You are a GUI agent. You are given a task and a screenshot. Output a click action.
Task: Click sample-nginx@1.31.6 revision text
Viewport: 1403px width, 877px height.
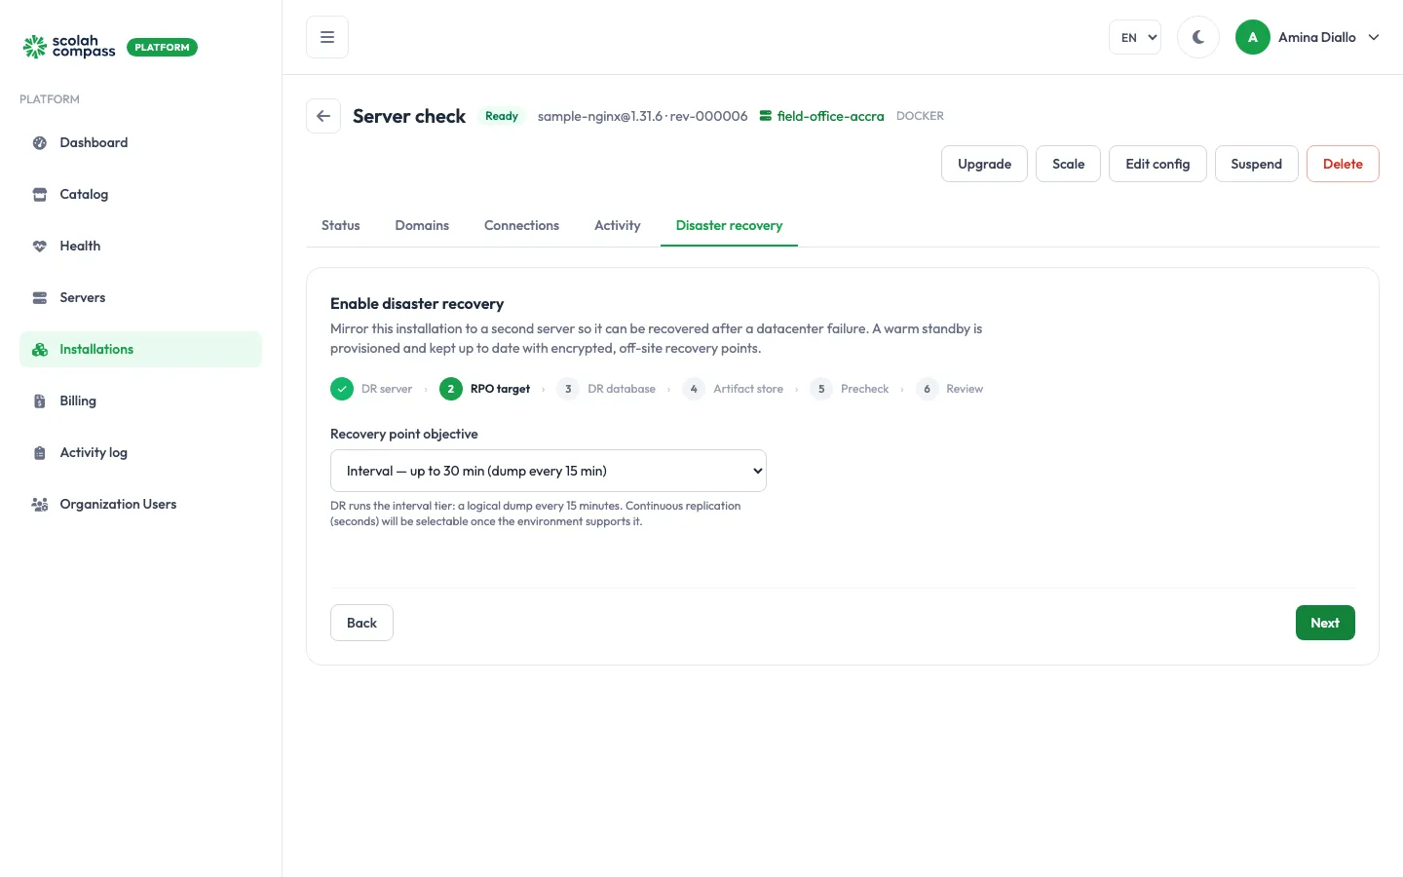click(642, 116)
